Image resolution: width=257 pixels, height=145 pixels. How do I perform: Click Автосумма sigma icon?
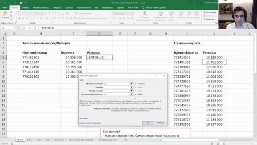[x=204, y=12]
